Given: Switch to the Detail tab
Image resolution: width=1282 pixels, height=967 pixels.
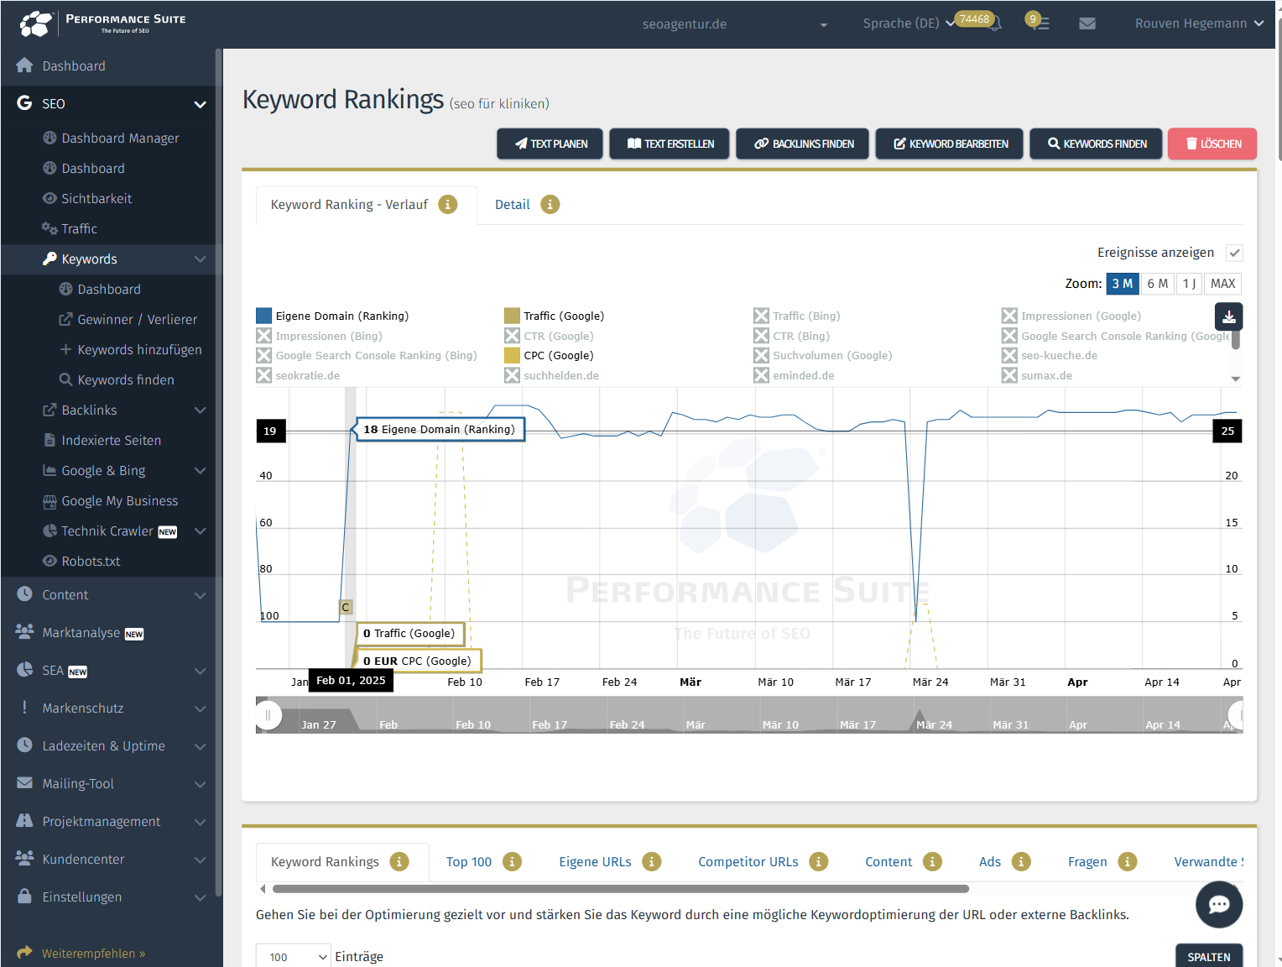Looking at the screenshot, I should click(x=513, y=205).
